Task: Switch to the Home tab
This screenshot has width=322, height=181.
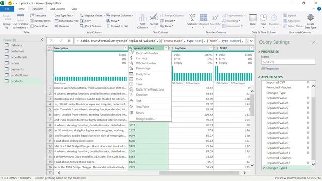Action: coord(21,9)
